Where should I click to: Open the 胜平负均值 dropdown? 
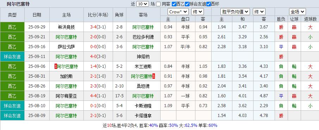(236, 12)
